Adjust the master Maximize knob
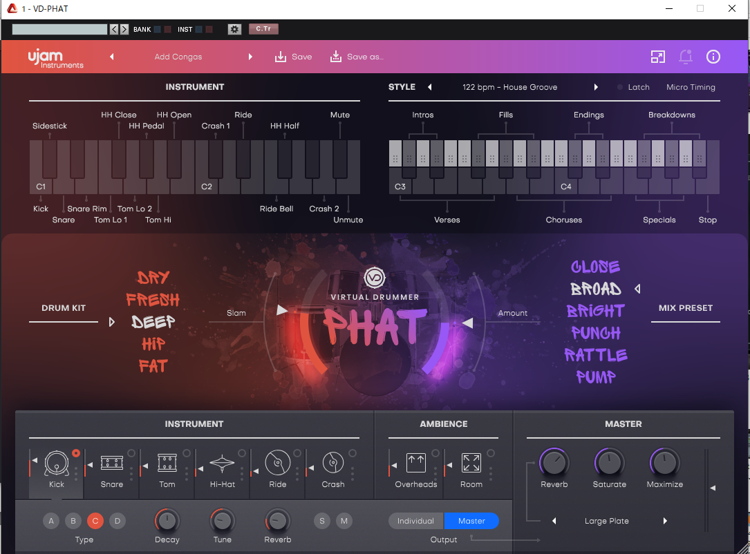This screenshot has height=554, width=750. 664,462
